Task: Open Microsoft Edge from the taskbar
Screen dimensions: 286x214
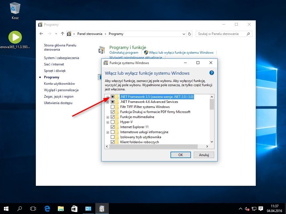Action: [x=47, y=208]
